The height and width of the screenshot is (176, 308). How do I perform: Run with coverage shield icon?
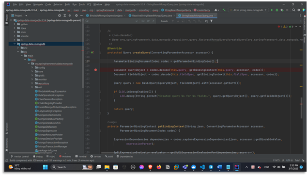pyautogui.click(x=282, y=10)
